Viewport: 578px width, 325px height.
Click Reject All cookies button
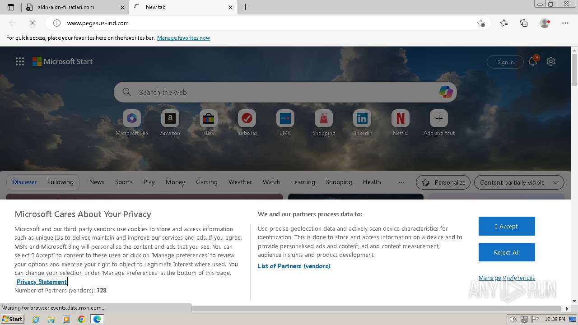[x=507, y=252]
